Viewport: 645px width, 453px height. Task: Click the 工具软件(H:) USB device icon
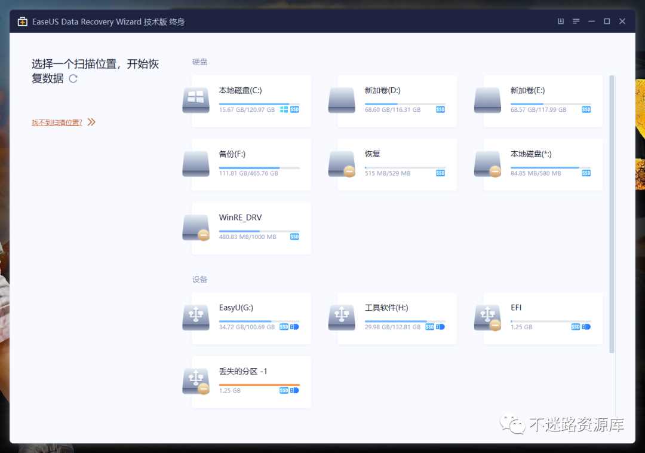pyautogui.click(x=342, y=317)
